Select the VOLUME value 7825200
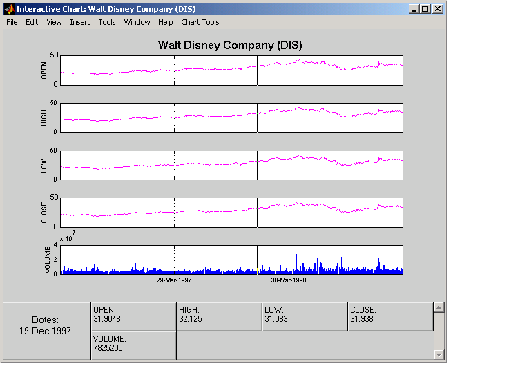The image size is (511, 366). click(x=108, y=348)
